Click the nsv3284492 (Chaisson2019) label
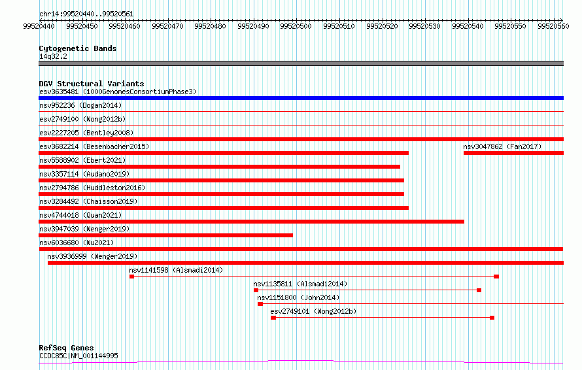This screenshot has width=582, height=370. tap(88, 201)
